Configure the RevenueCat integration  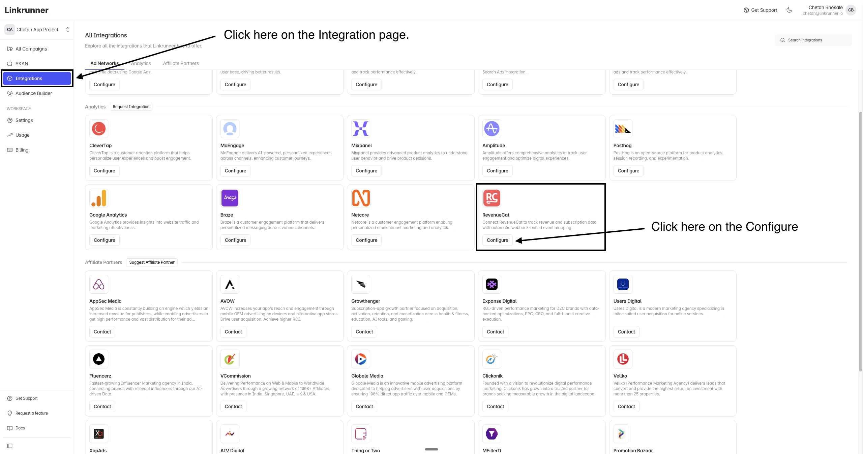(x=497, y=240)
